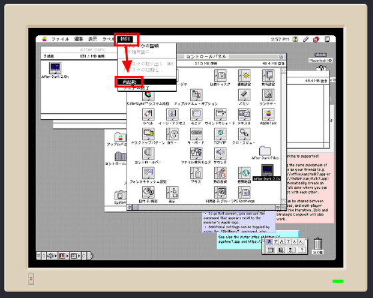Click left arrow of control panels horizontal scrollbar
The image size is (373, 298).
129,208
